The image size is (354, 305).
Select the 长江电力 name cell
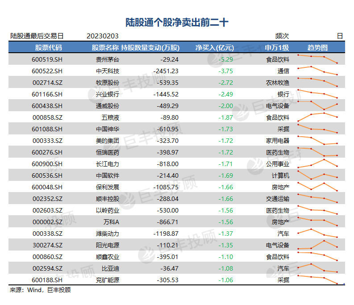coord(108,164)
